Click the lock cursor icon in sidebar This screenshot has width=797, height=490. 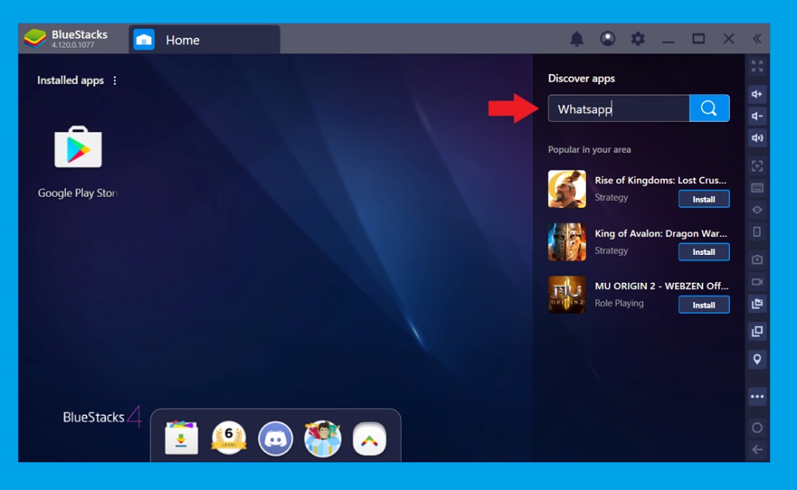tap(757, 166)
